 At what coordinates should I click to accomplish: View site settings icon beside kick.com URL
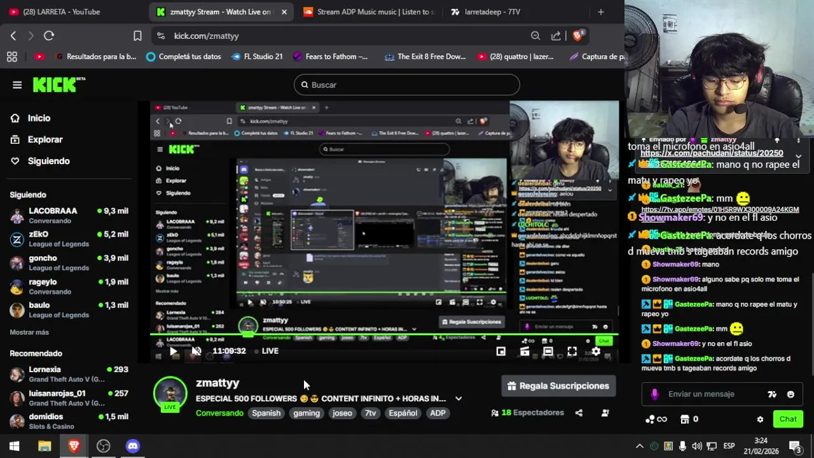click(160, 36)
